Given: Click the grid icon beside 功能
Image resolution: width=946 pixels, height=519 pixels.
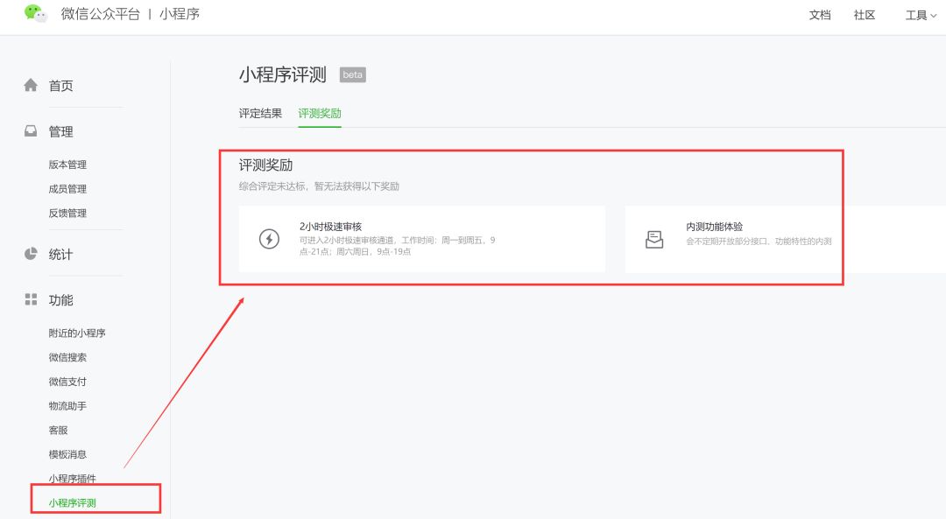Looking at the screenshot, I should point(31,299).
